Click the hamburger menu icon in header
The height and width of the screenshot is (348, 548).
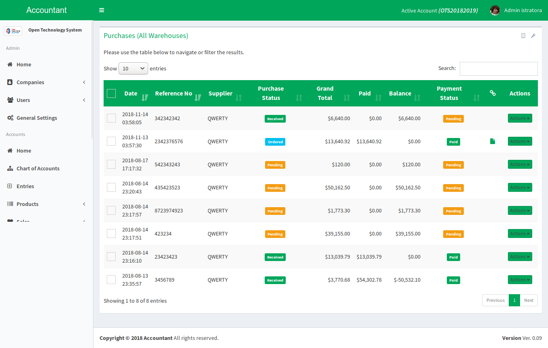click(102, 10)
